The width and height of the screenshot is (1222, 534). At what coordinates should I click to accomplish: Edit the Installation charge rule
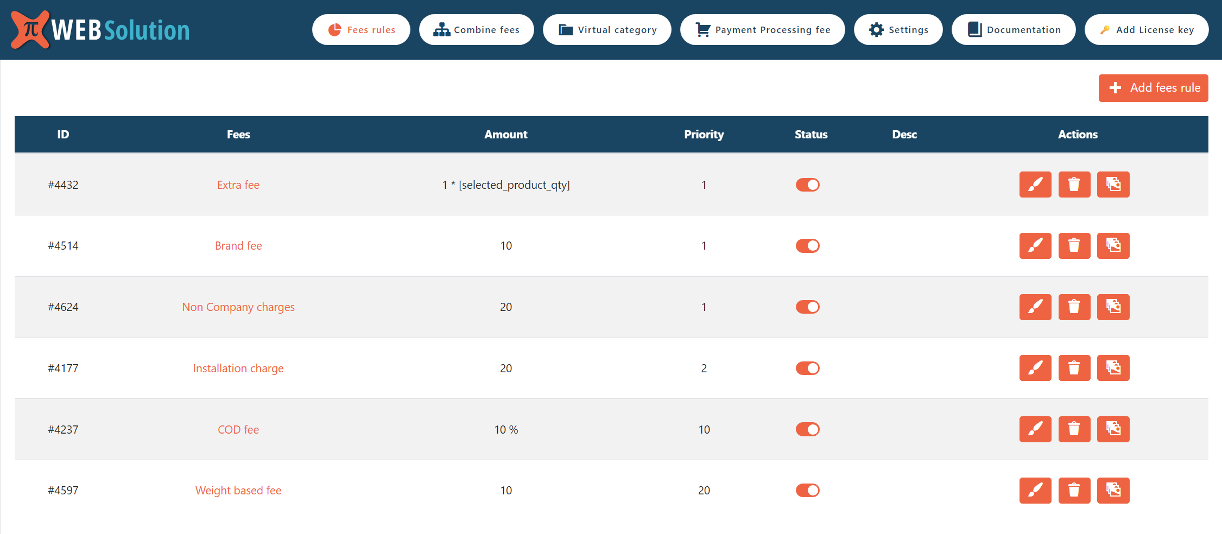pos(1035,368)
